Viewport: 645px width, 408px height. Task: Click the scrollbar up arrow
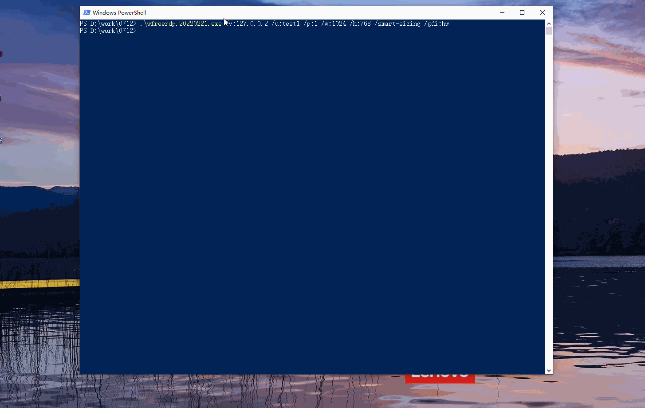[548, 22]
